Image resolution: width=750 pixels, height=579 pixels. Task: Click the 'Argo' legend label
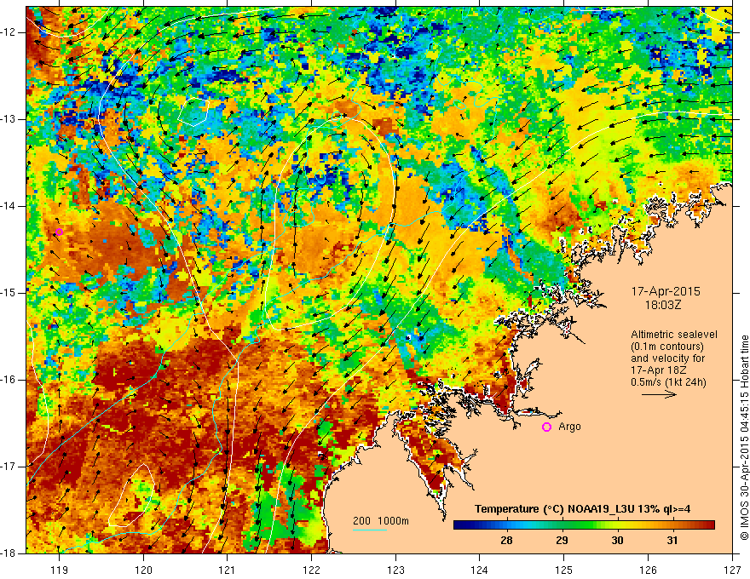tap(569, 427)
